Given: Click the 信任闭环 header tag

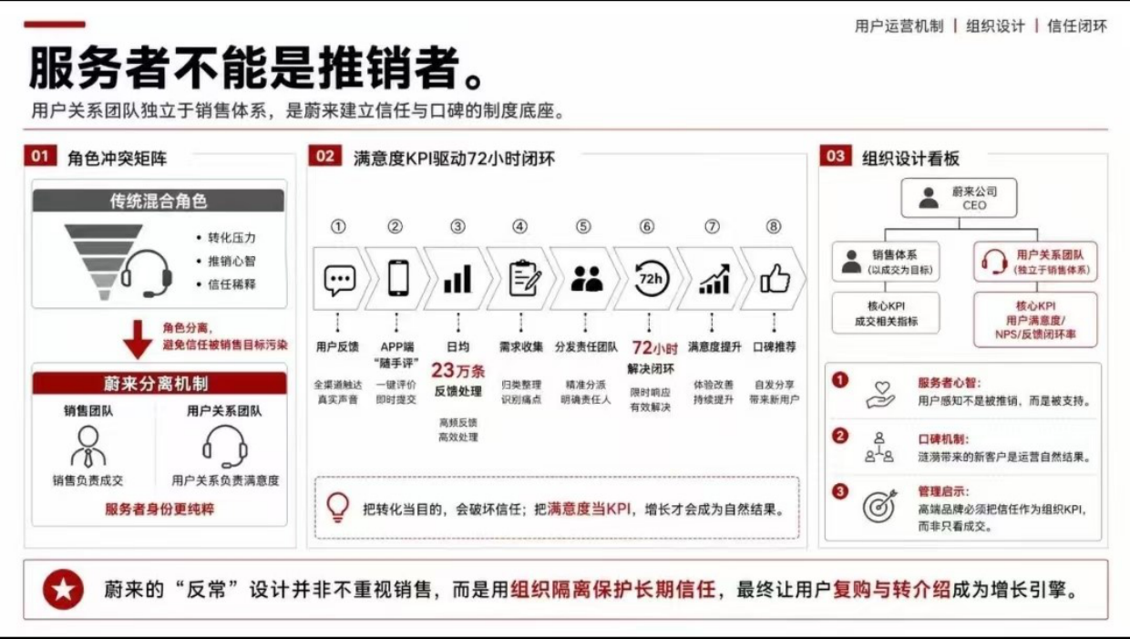Looking at the screenshot, I should (x=1077, y=26).
